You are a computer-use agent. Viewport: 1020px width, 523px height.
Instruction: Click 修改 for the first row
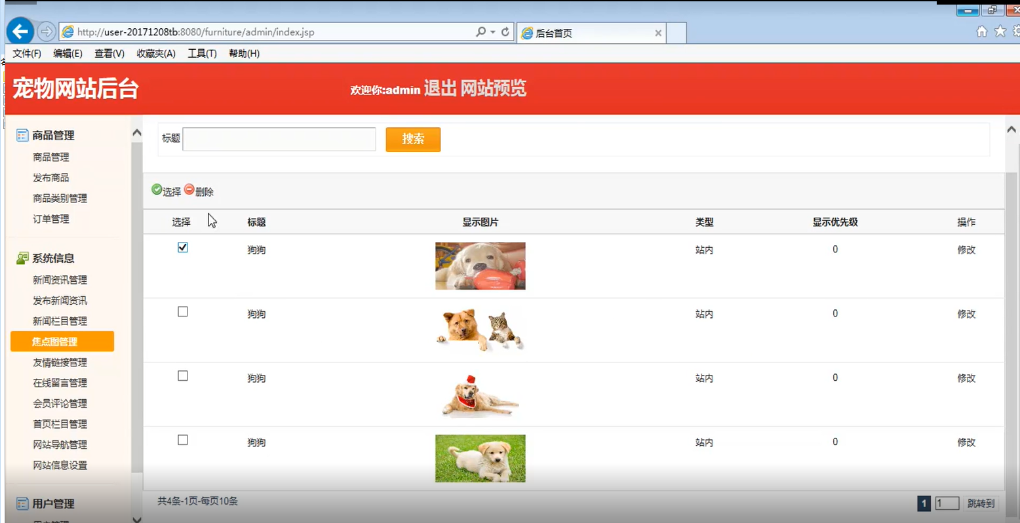tap(966, 250)
